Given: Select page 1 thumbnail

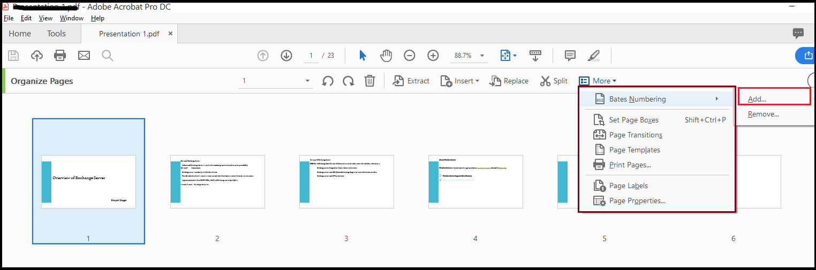Looking at the screenshot, I should point(88,181).
